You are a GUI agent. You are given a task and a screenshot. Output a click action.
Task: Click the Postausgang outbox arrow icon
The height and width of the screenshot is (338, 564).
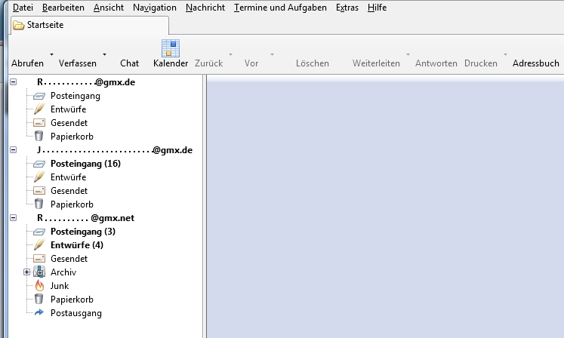40,313
